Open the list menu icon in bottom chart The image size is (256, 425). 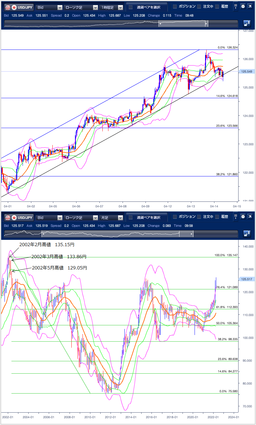pyautogui.click(x=236, y=217)
